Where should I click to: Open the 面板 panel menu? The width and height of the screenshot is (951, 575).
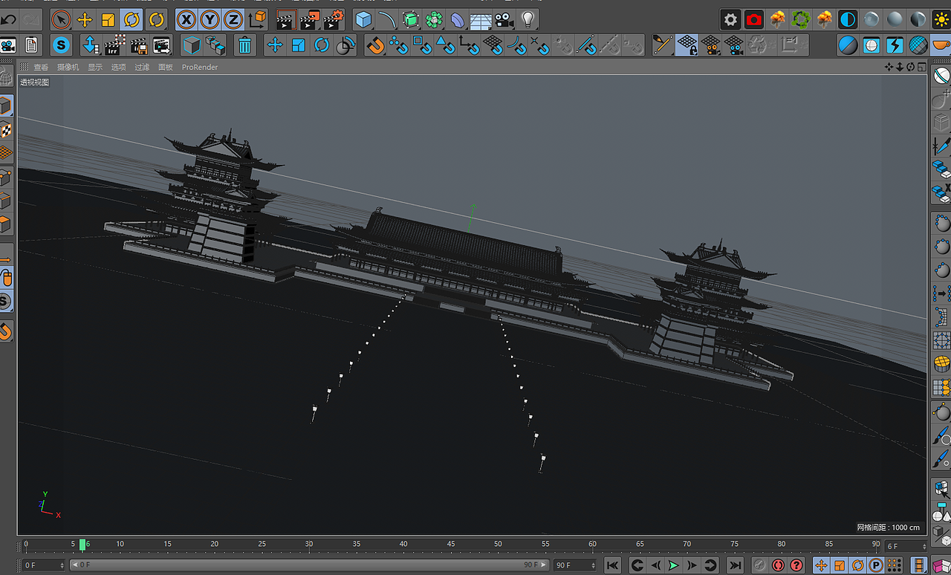point(166,67)
